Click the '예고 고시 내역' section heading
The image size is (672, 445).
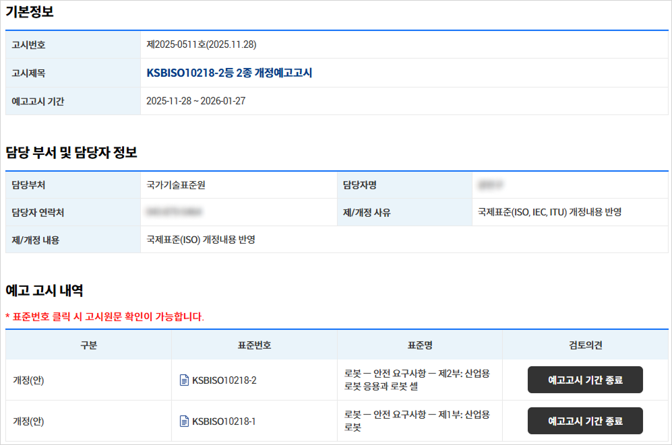click(x=44, y=291)
